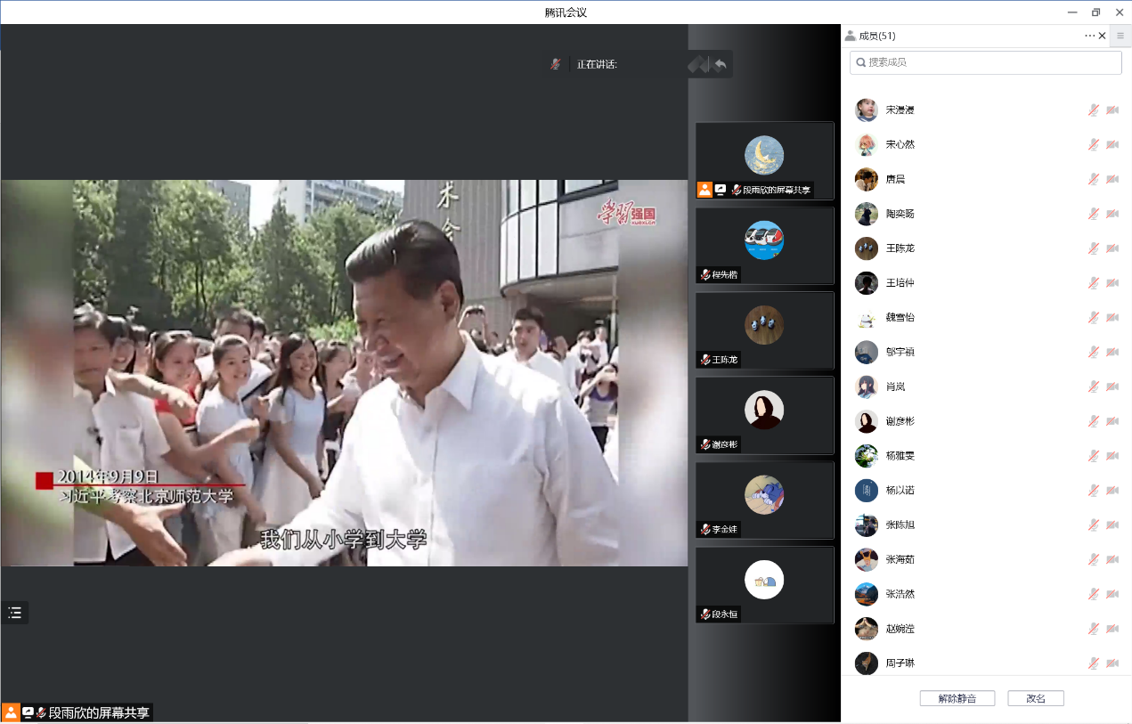The image size is (1132, 724).
Task: Toggle microphone for 宋漫漫
Action: pos(1093,110)
